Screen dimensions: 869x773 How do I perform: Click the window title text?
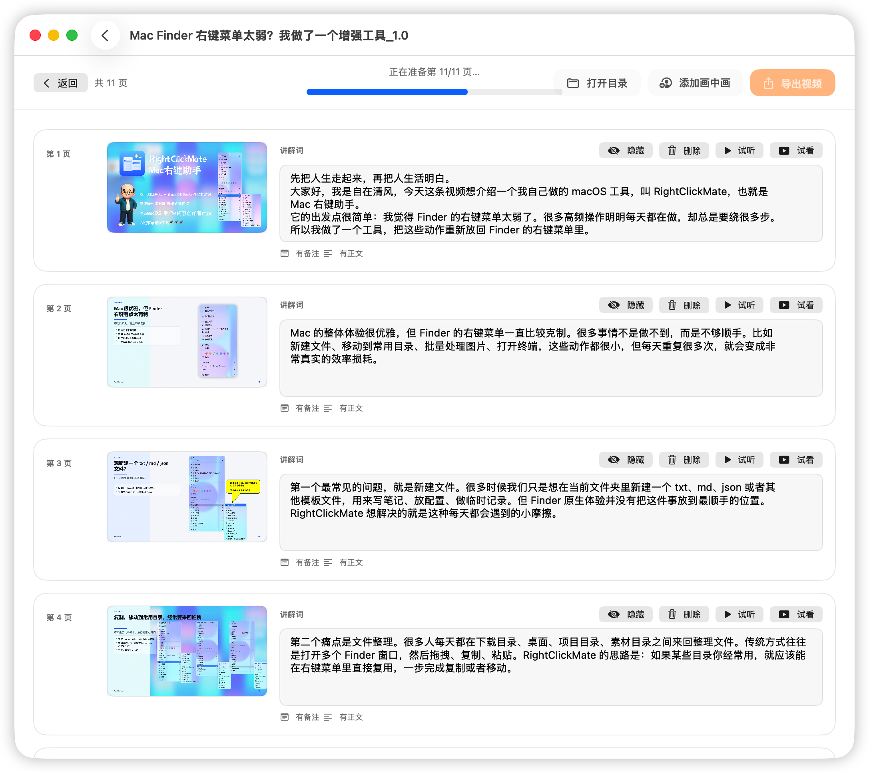coord(269,35)
